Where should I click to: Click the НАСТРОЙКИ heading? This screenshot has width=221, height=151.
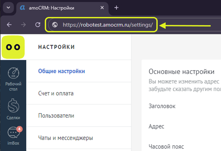(56, 47)
